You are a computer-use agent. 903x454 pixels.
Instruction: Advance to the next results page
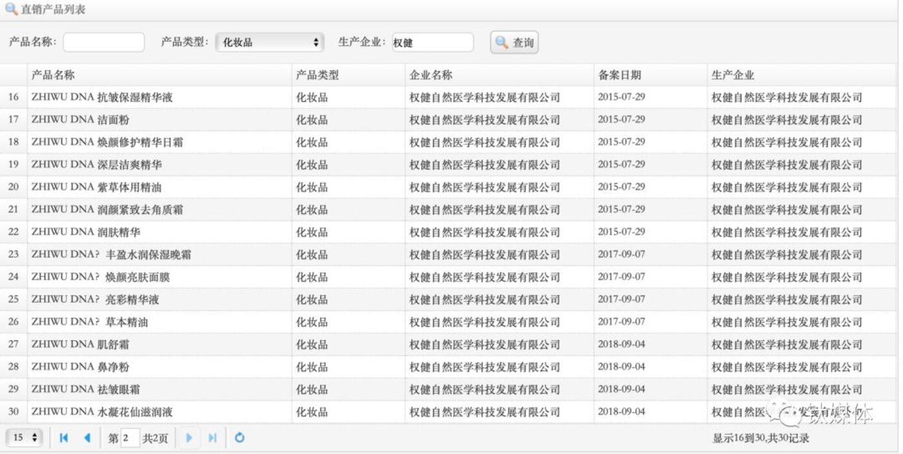189,438
